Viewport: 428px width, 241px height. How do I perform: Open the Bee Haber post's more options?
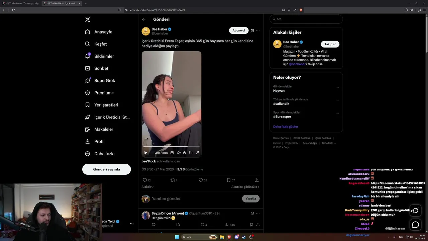coord(258,30)
